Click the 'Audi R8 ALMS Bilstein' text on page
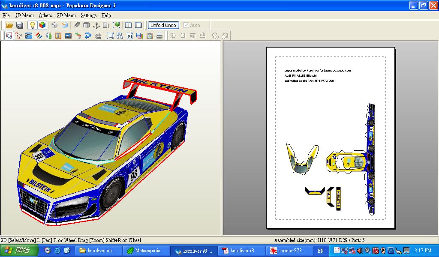Viewport: 439px width, 257px height. click(301, 75)
